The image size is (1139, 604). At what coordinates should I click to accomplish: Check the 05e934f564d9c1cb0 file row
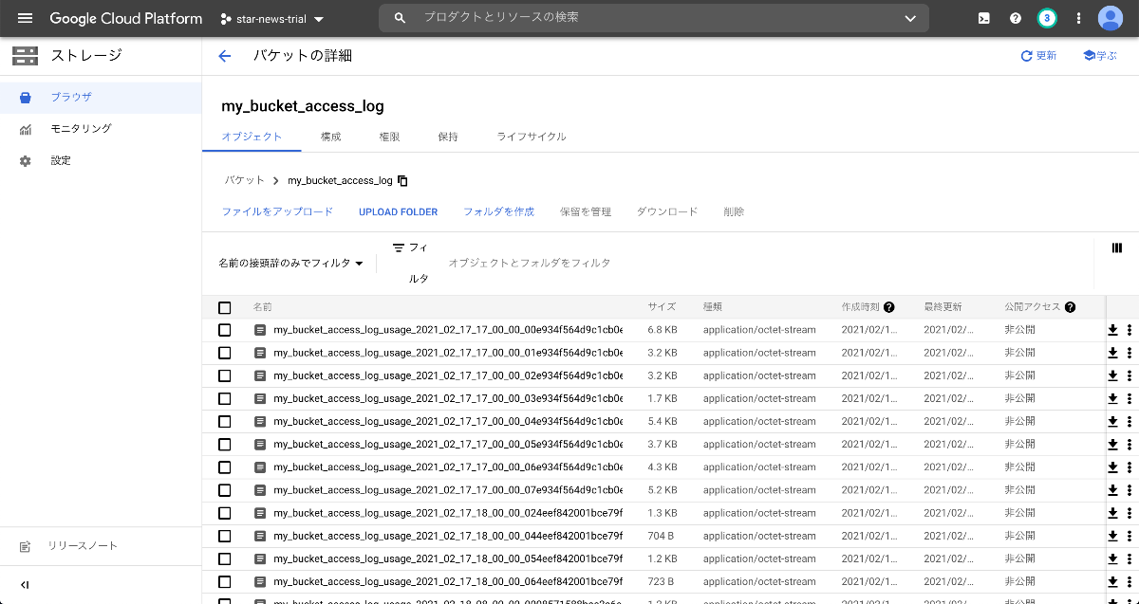pos(225,445)
